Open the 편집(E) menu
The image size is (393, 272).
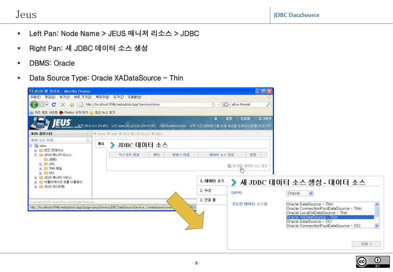(50, 97)
